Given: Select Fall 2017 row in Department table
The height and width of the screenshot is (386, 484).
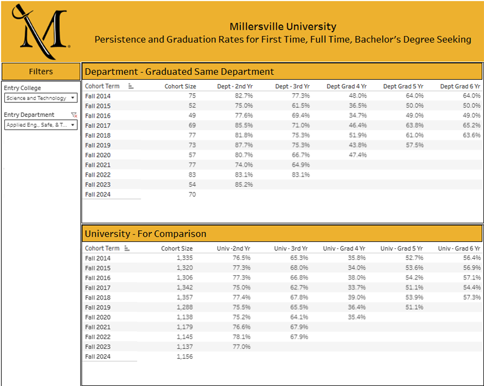Looking at the screenshot, I should (x=282, y=125).
